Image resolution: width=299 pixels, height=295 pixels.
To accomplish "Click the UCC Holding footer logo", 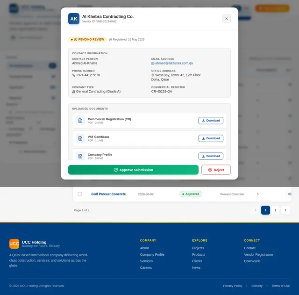I will pos(14,244).
